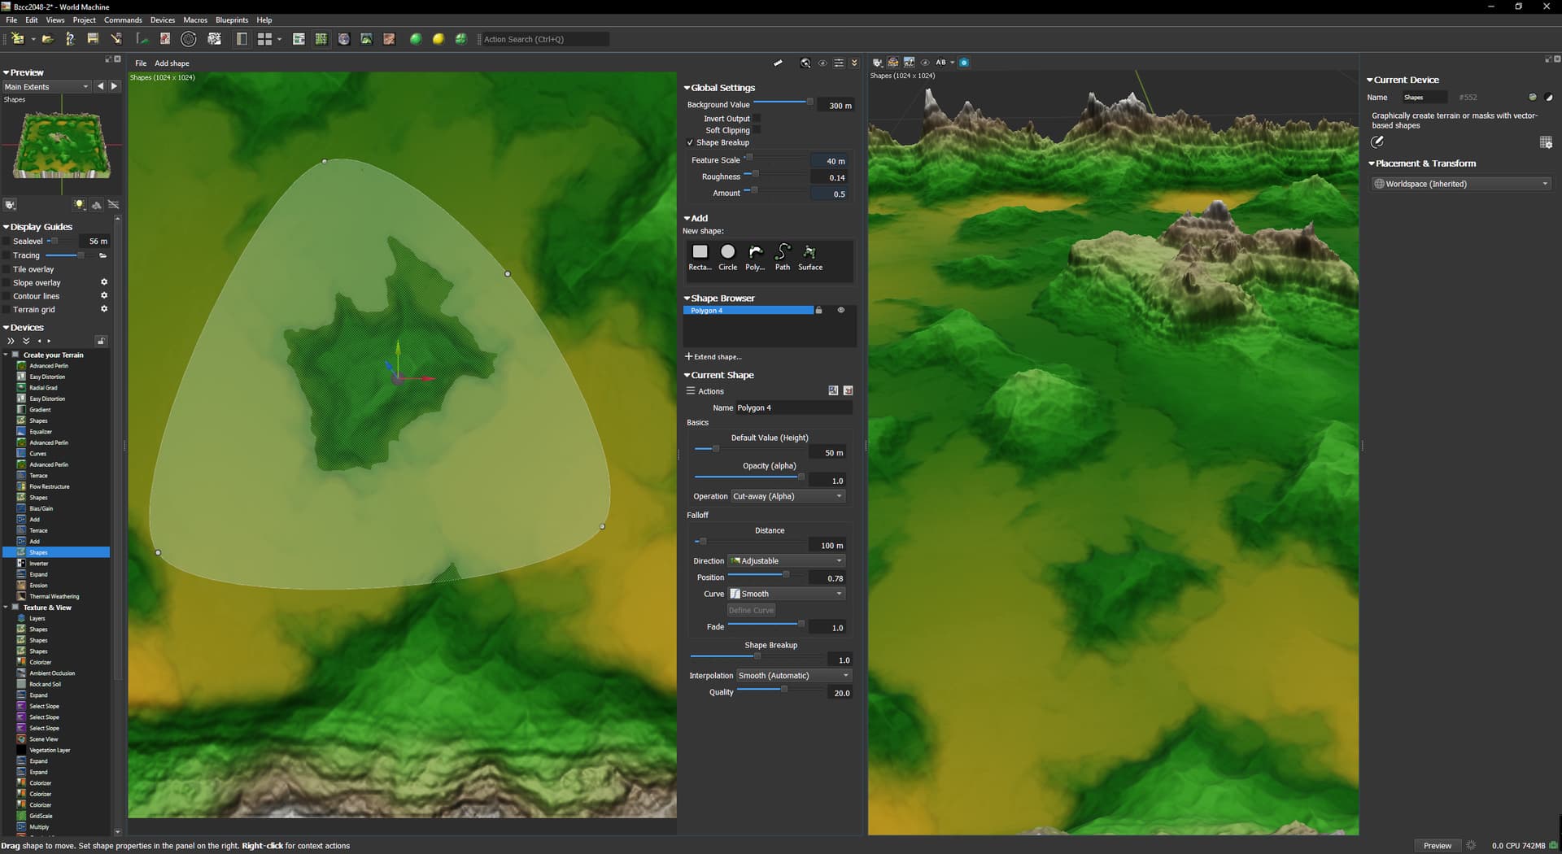Click the Extend shape... button
The height and width of the screenshot is (854, 1562).
click(x=713, y=357)
